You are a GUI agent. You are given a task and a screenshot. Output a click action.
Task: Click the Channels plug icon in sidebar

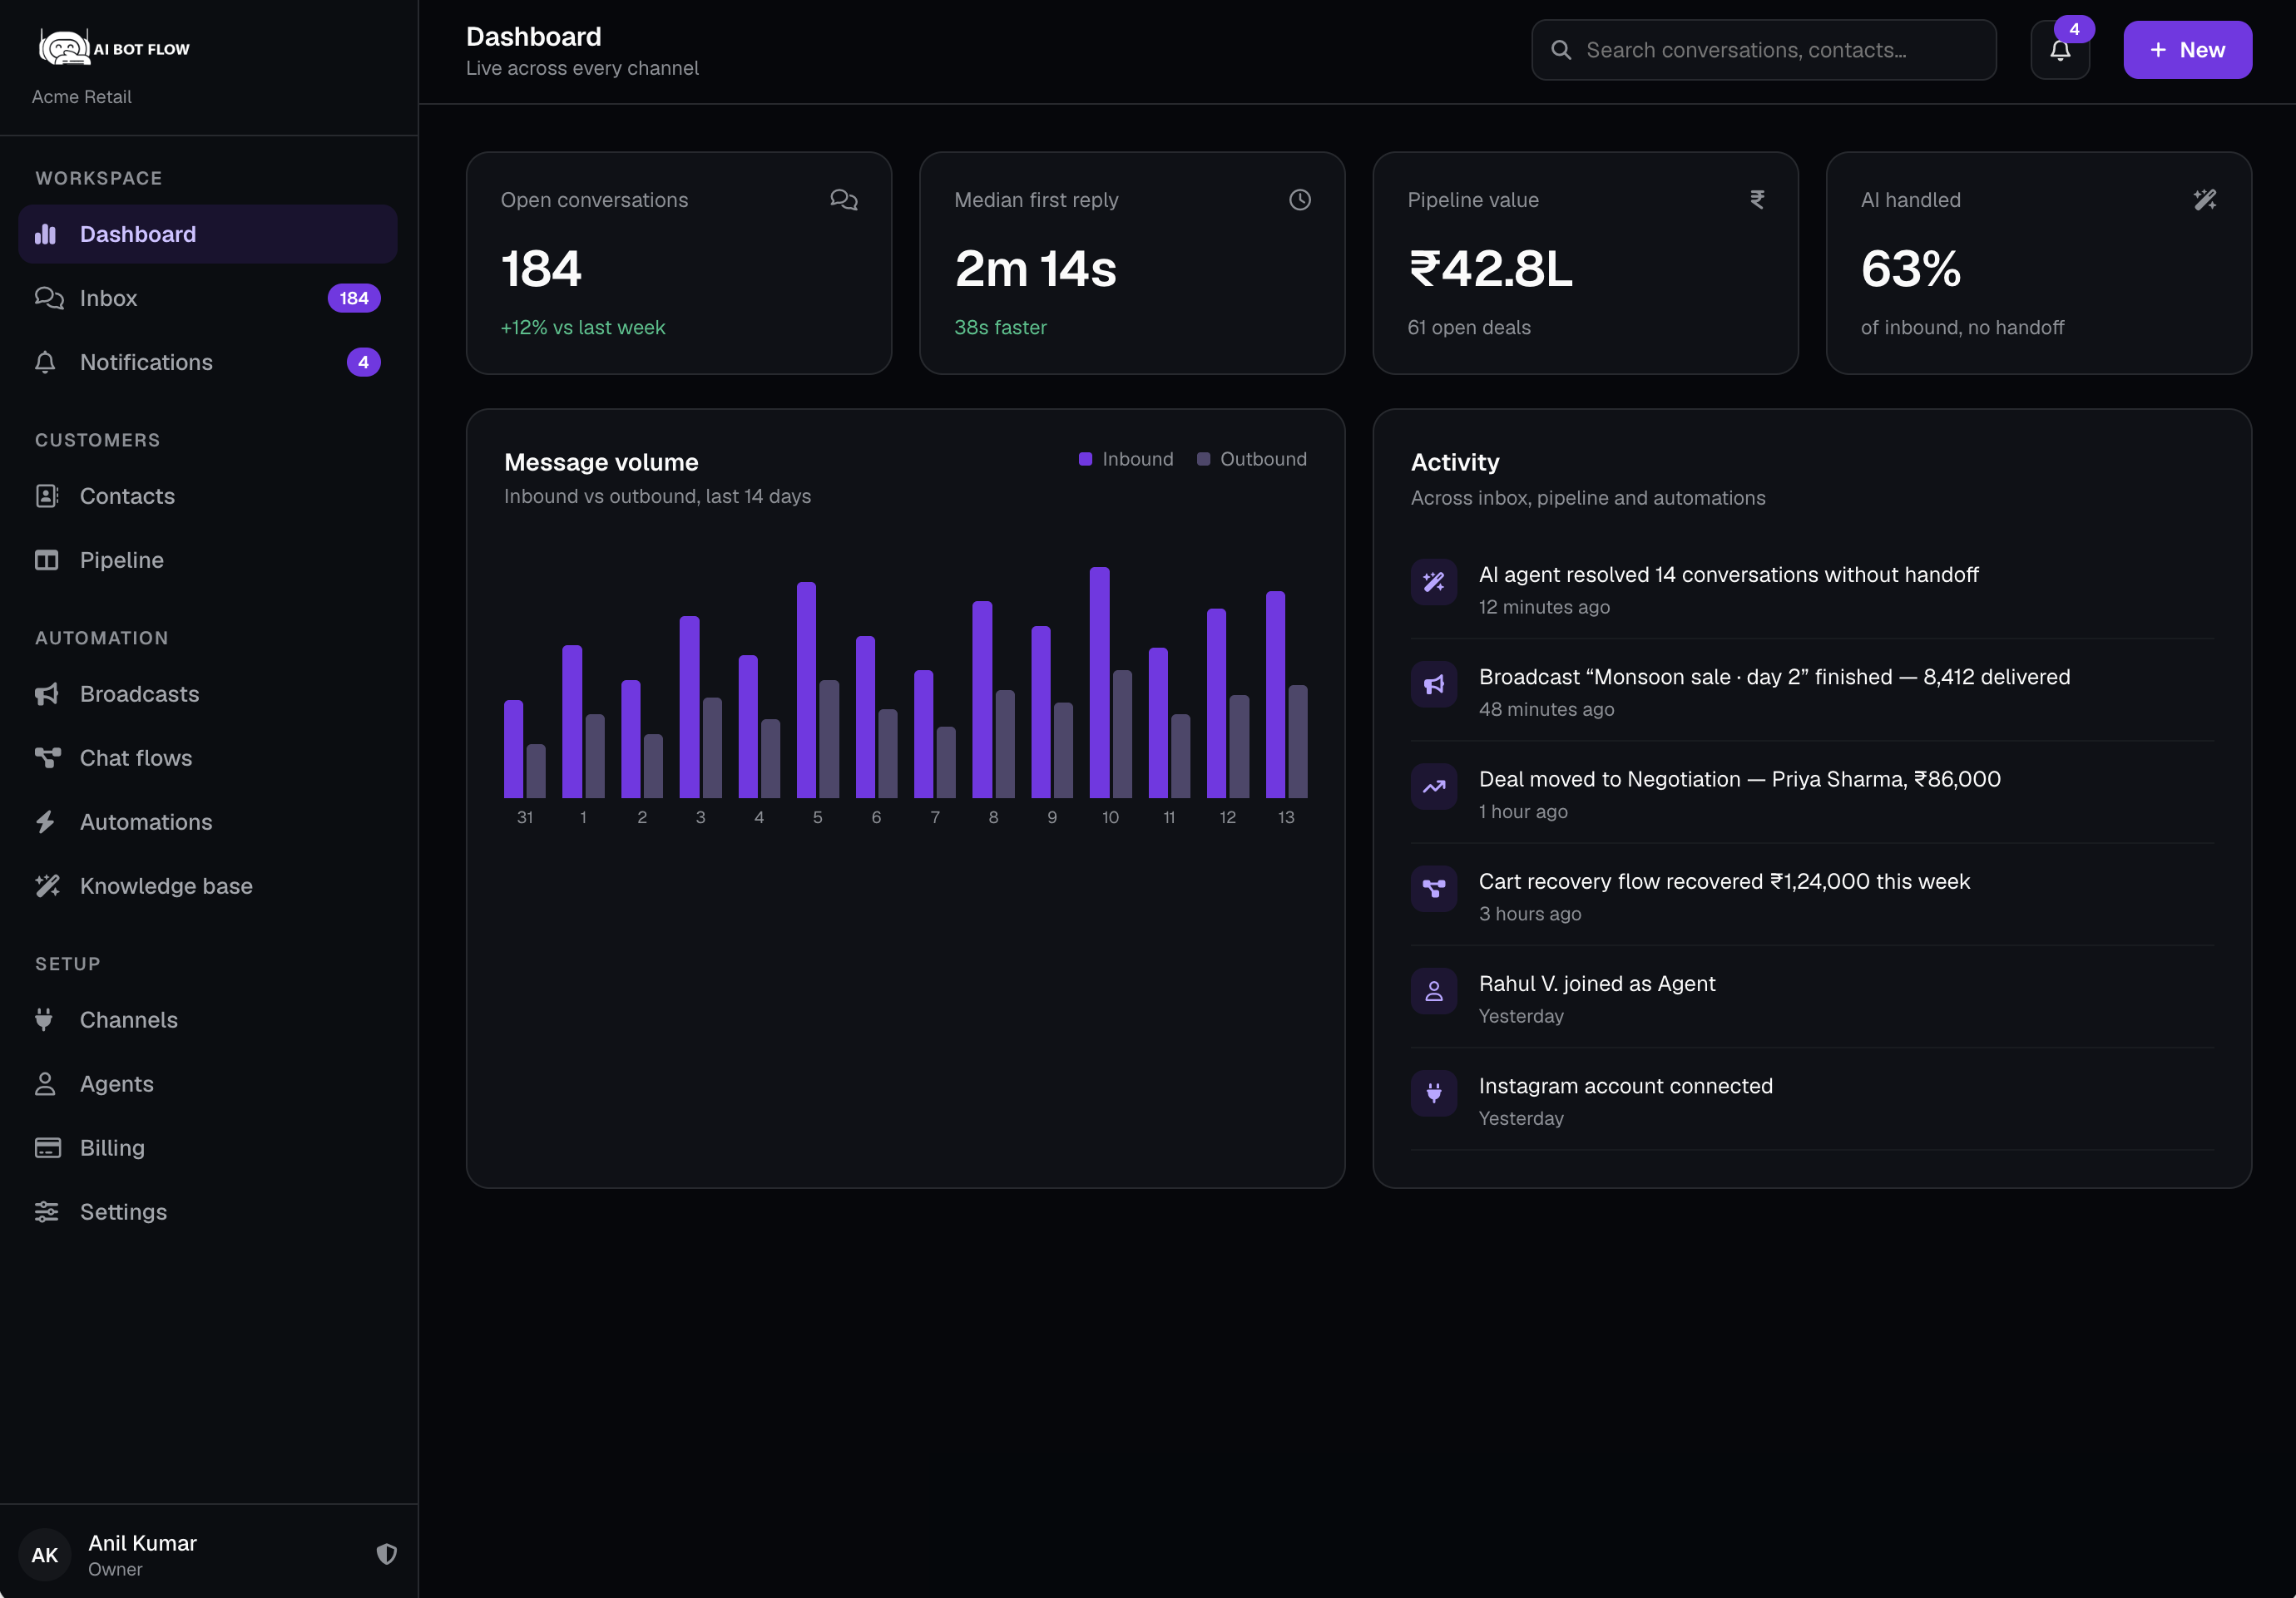44,1019
